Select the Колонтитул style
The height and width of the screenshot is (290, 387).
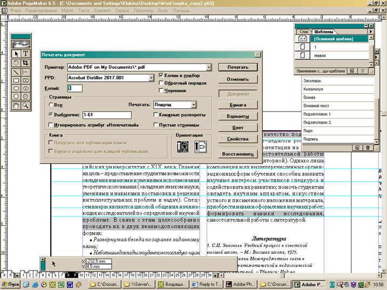click(338, 89)
